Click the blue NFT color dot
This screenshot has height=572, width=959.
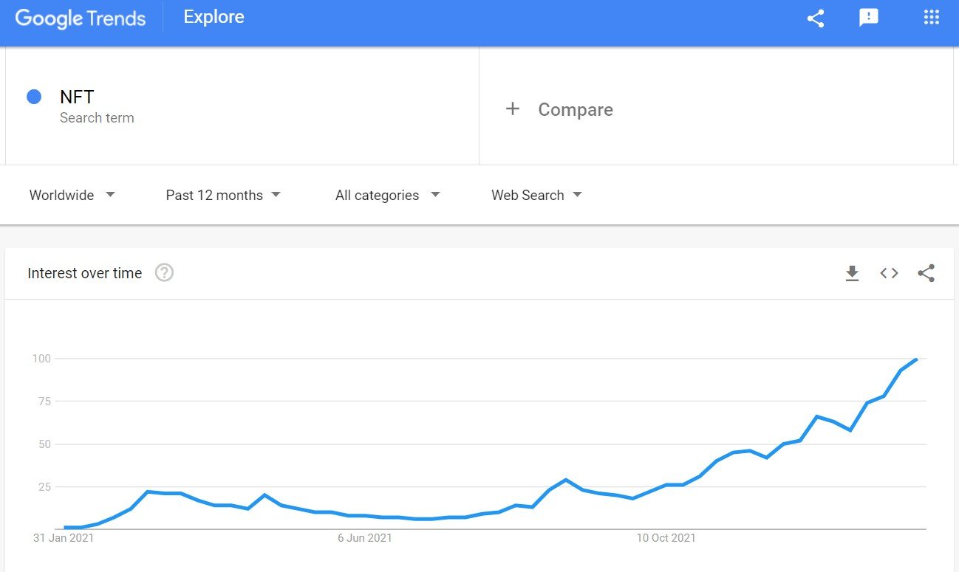pos(34,97)
